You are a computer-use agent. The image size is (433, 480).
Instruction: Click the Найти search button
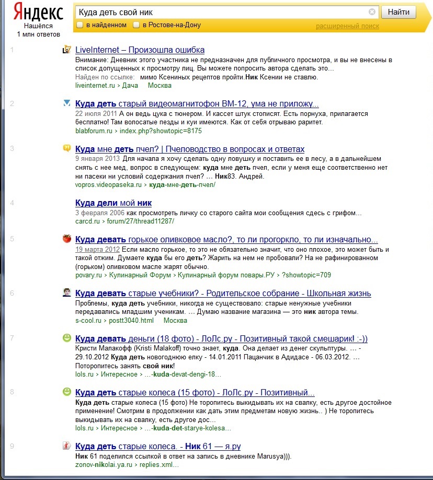pyautogui.click(x=398, y=12)
